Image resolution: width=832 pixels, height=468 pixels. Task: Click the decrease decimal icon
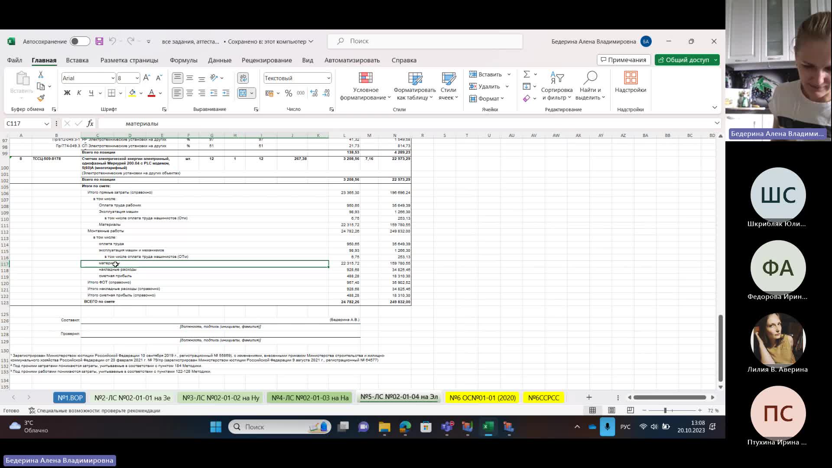pos(326,93)
